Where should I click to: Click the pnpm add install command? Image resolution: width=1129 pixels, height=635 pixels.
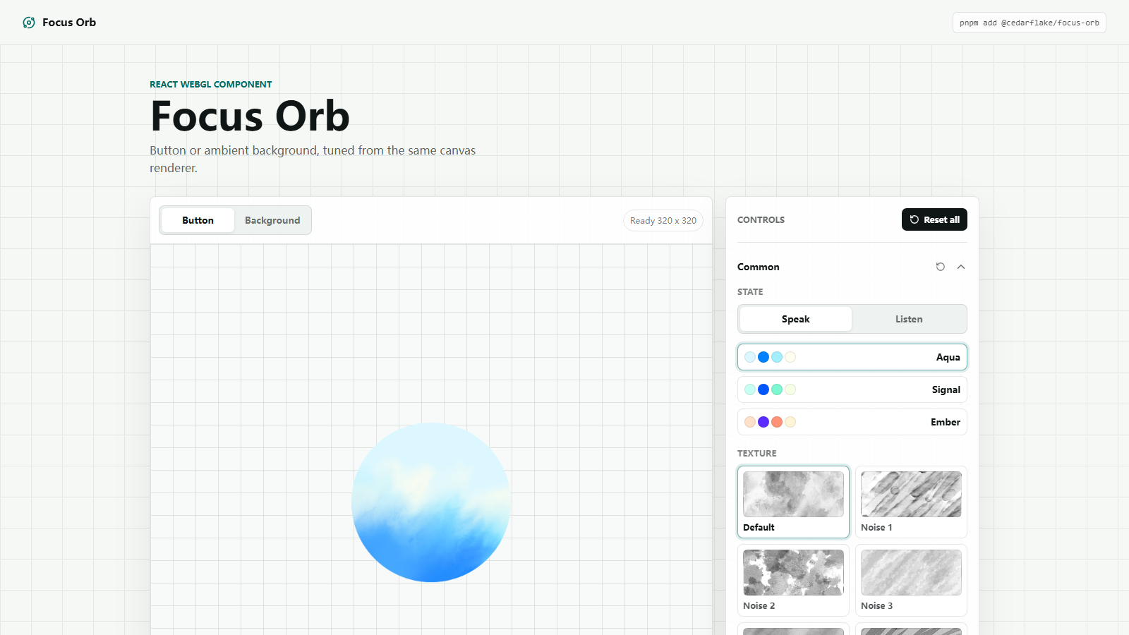[x=1029, y=23]
